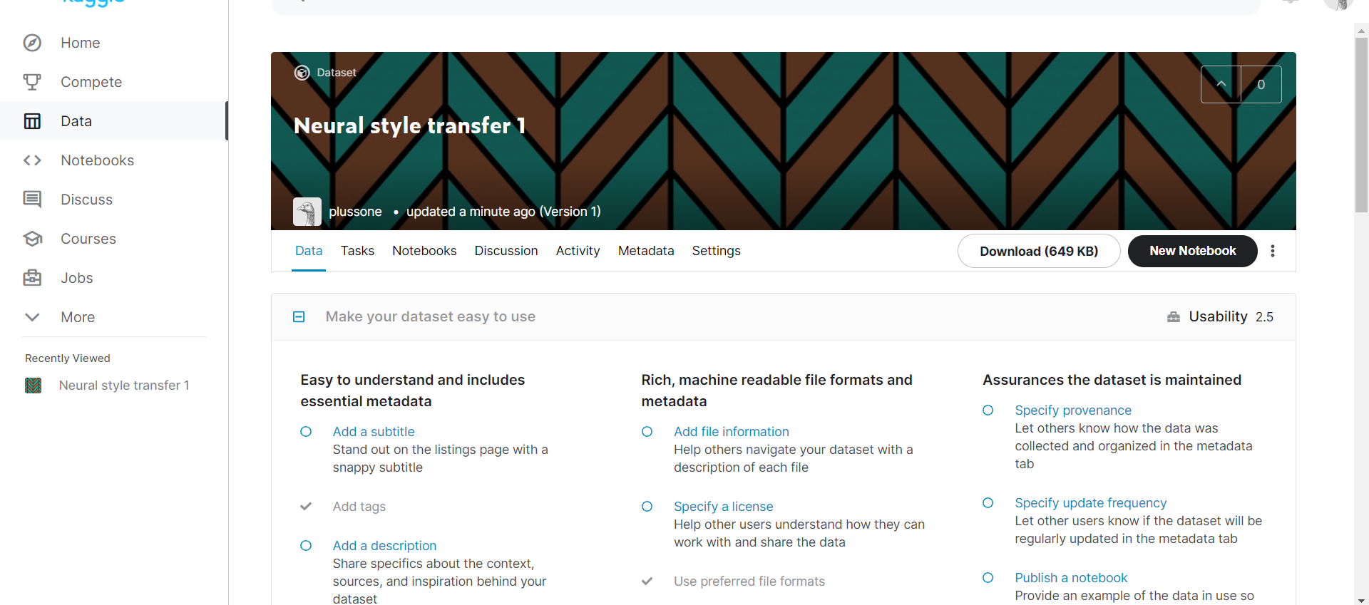Click the Discuss comment icon

[32, 200]
